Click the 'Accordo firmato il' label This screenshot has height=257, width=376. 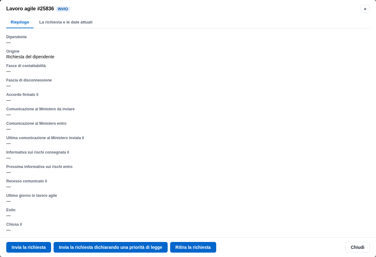(22, 95)
